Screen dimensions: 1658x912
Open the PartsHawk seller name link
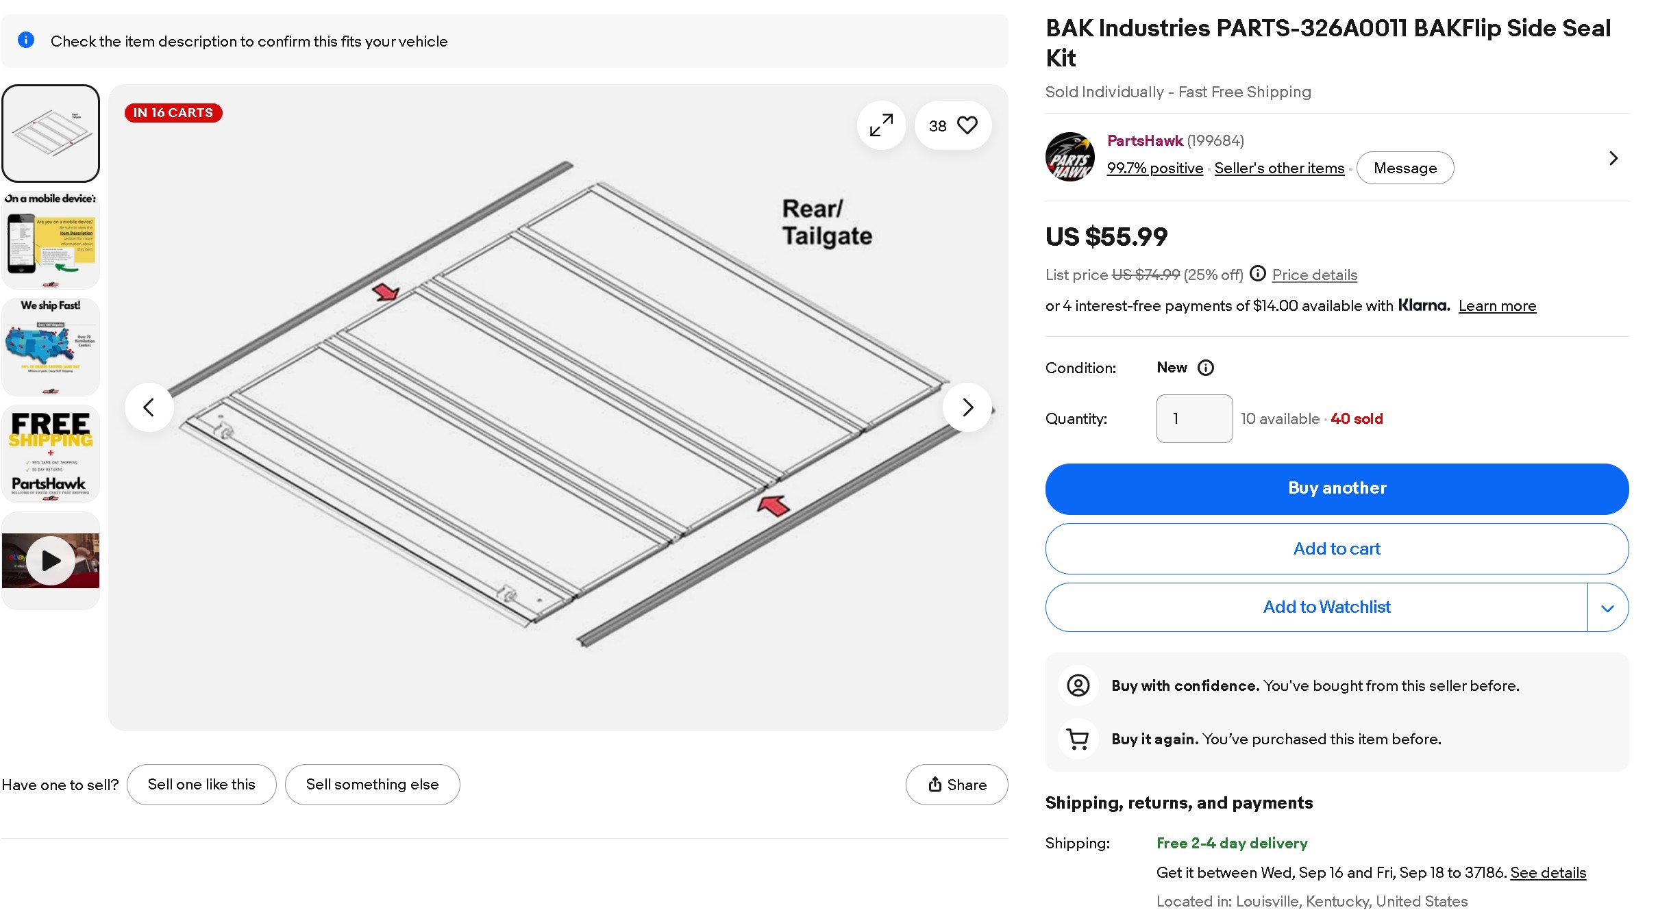click(x=1145, y=140)
